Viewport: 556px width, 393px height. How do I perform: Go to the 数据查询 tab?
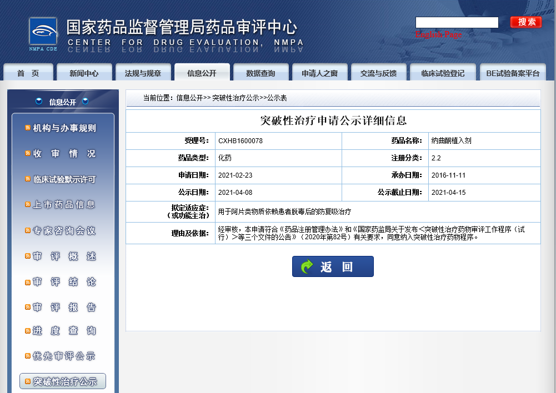(261, 72)
